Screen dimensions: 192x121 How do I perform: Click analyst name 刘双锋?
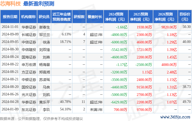tap(44, 50)
